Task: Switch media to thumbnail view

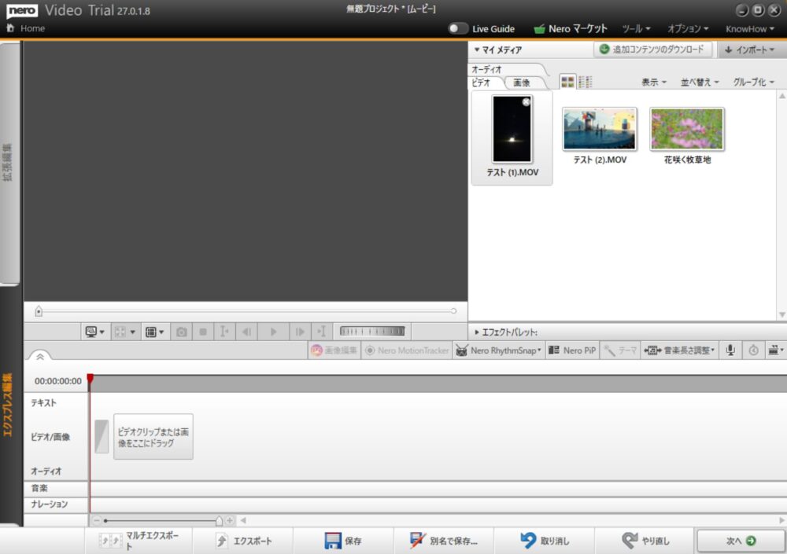Action: tap(567, 82)
